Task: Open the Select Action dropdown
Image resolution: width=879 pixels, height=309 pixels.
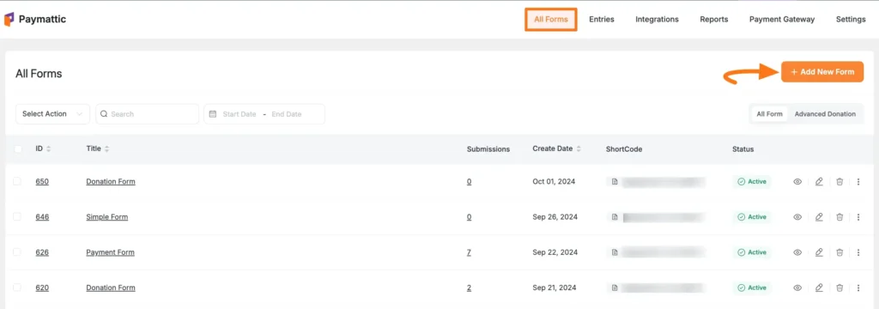Action: 52,114
